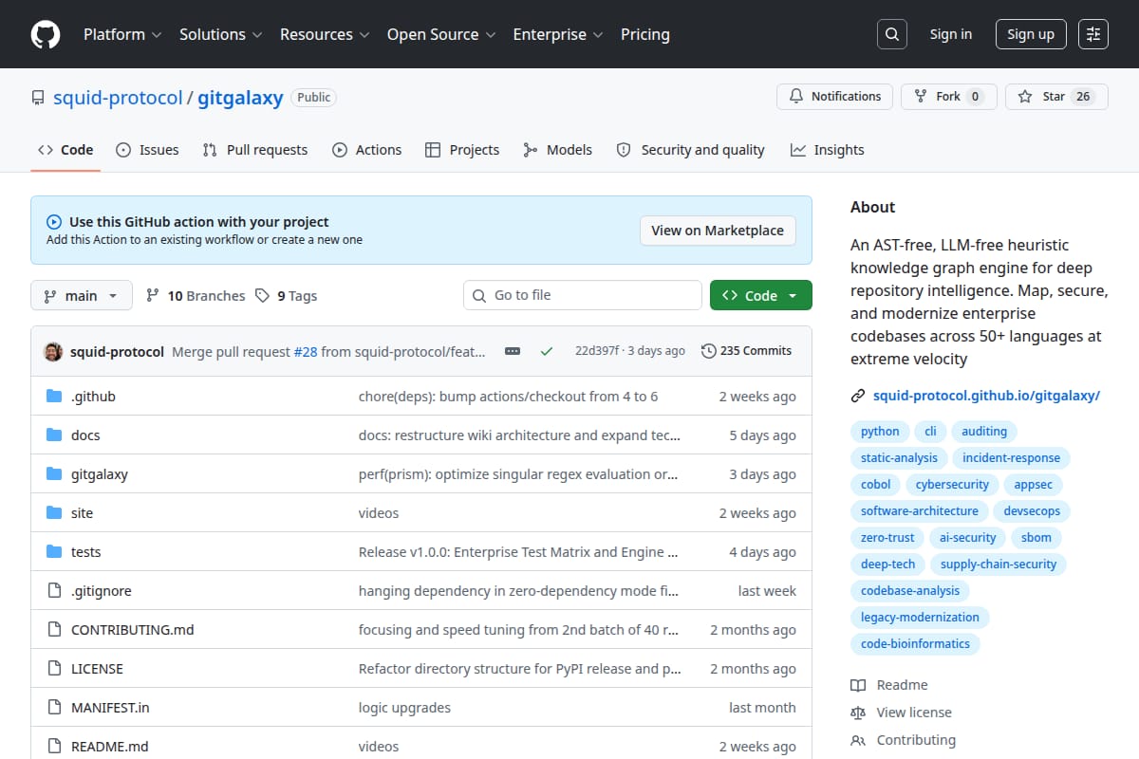
Task: Click the Contributing people icon
Action: click(858, 740)
